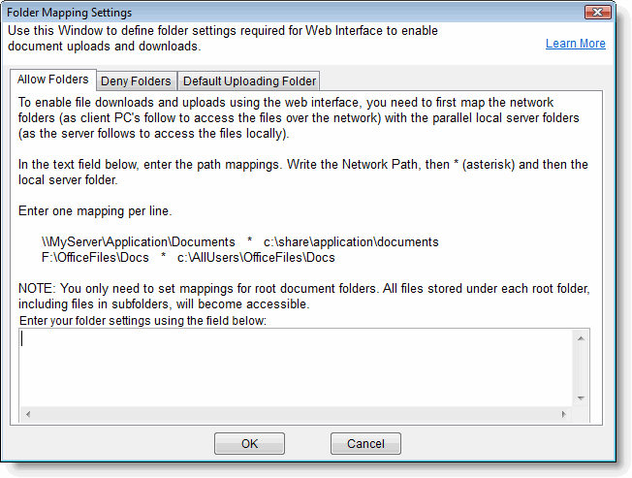Switch to the Allow Folders tab

tap(53, 80)
